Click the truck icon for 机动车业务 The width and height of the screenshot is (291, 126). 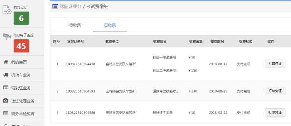click(6, 75)
